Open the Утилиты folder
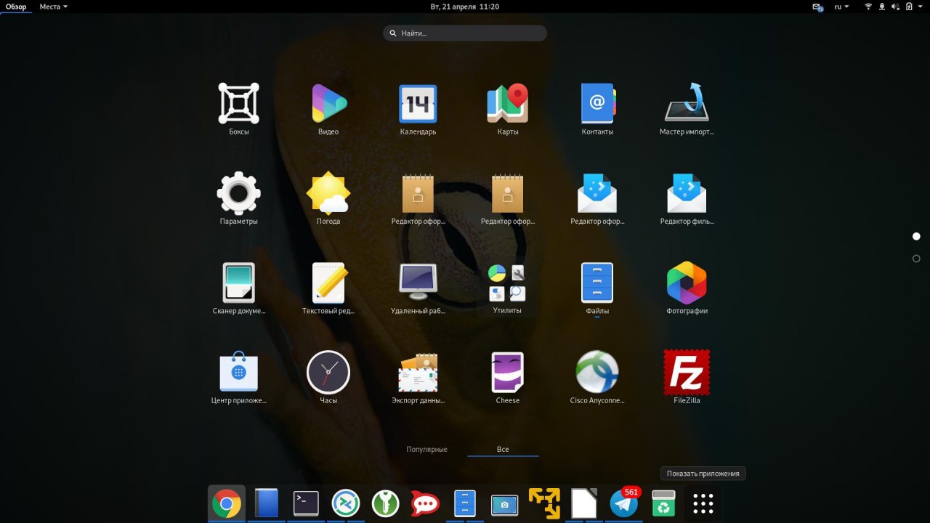Screen dimensions: 930x523 pos(508,288)
